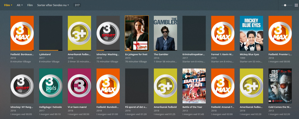Click year 2015 under En julegave for livet
Image resolution: width=299 pixels, height=119 pixels.
(x=128, y=58)
